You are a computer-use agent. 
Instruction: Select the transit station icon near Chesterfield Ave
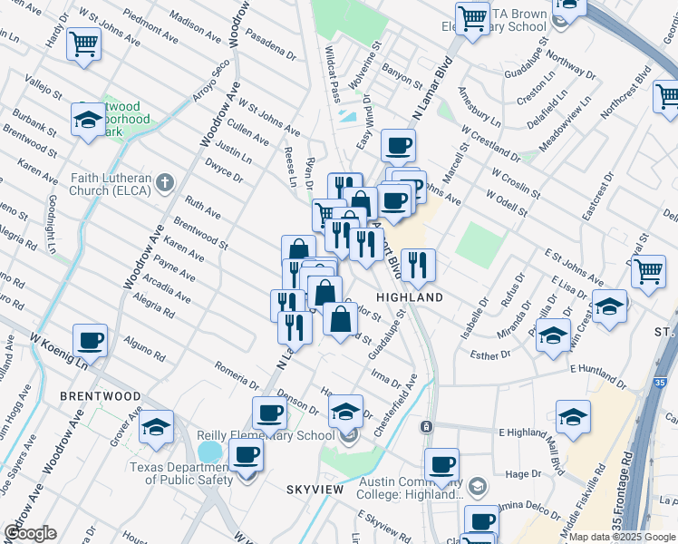423,426
